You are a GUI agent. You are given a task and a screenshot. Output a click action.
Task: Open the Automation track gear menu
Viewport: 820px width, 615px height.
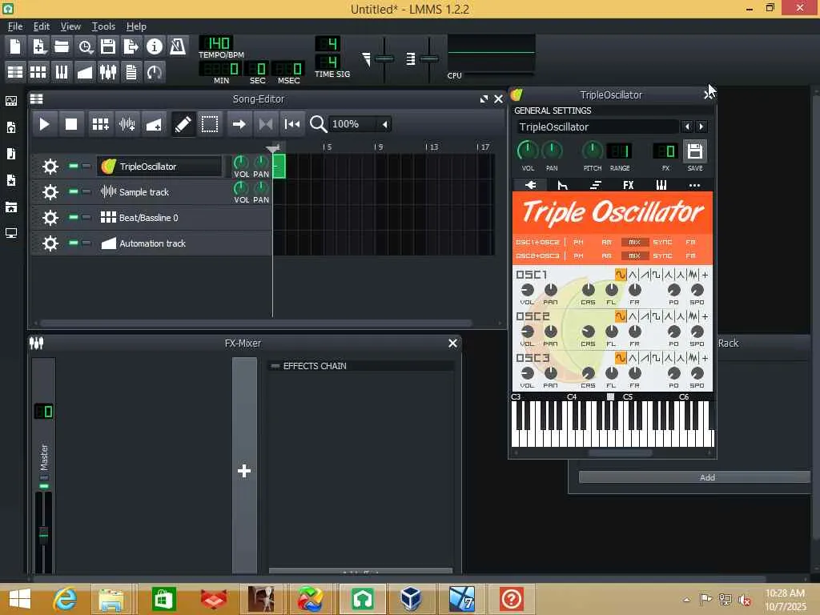50,243
